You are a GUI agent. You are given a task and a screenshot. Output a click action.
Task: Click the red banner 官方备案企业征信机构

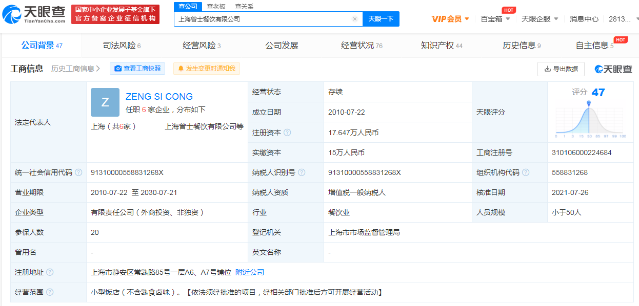click(115, 14)
